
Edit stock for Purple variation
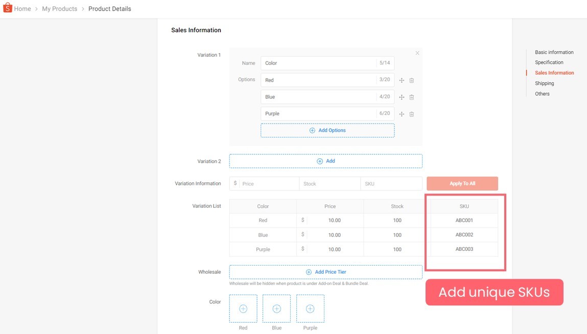(x=397, y=249)
